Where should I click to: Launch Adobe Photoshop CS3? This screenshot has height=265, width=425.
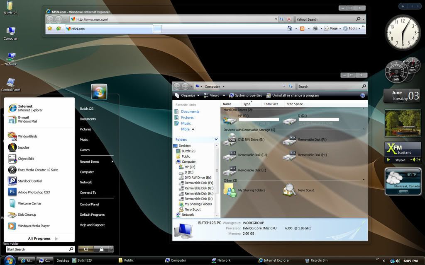point(29,192)
